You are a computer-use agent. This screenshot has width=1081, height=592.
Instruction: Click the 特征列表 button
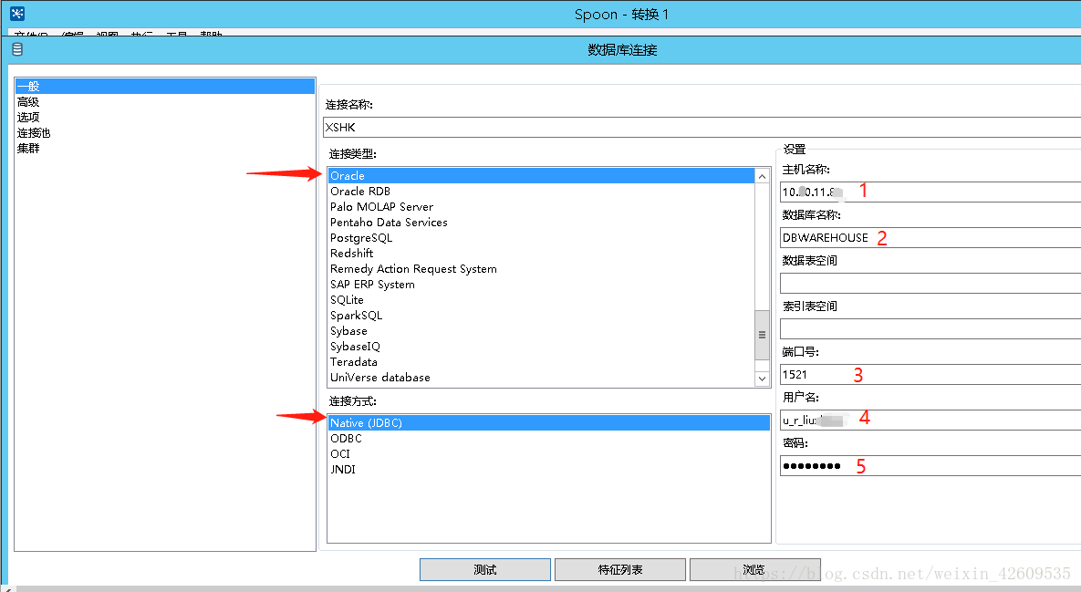pyautogui.click(x=620, y=570)
